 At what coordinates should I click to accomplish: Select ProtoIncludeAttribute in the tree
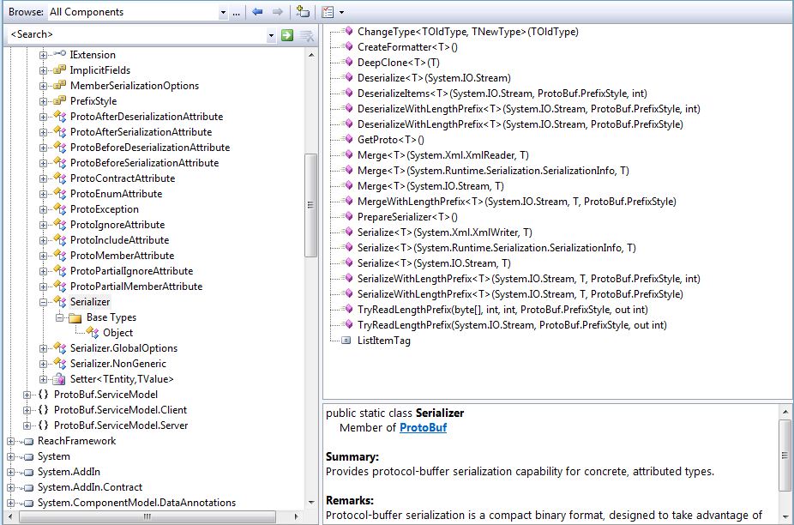[119, 240]
